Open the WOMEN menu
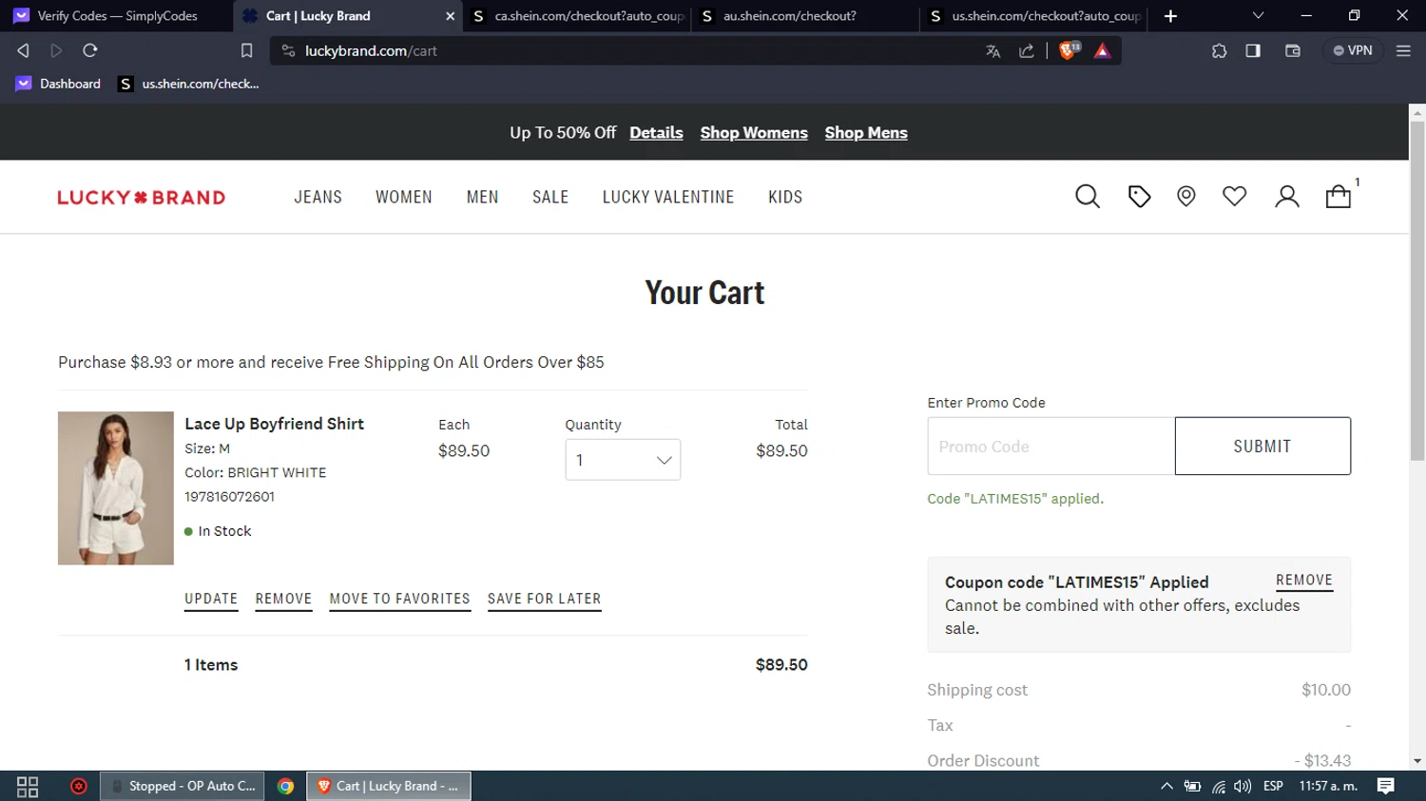 404,197
